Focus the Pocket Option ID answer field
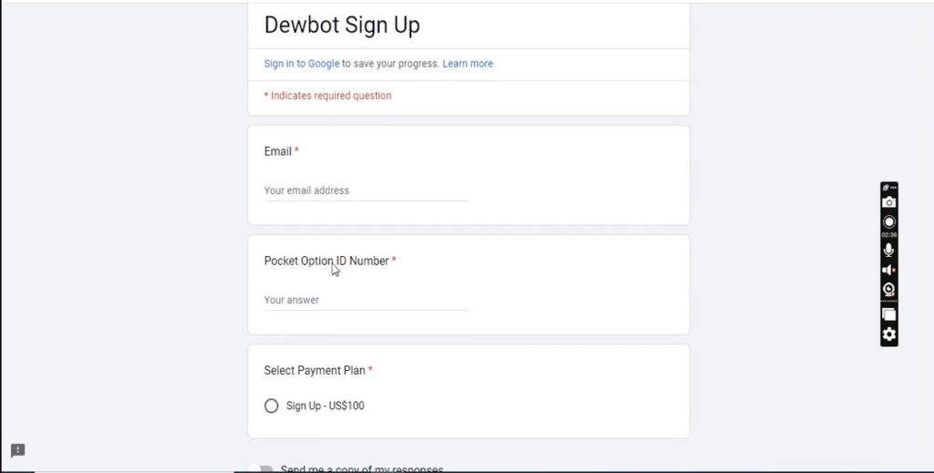 click(x=366, y=300)
